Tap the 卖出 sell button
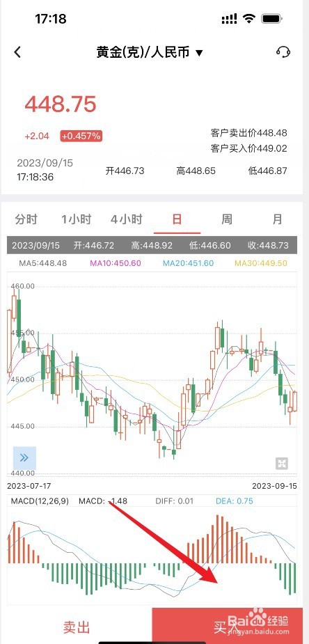 tap(77, 627)
